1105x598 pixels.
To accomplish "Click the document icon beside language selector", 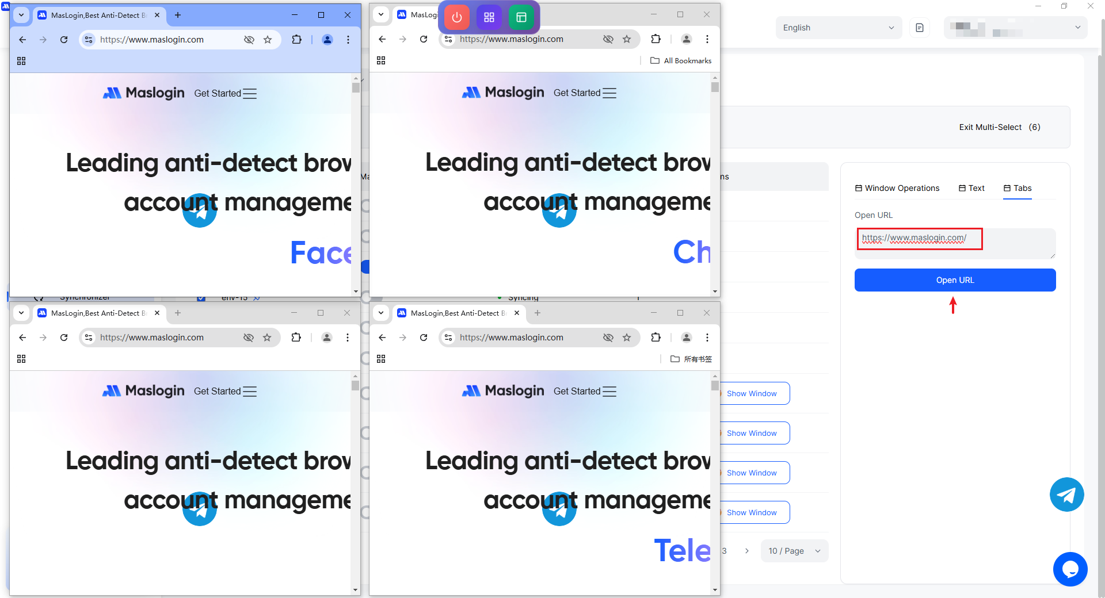I will 920,28.
